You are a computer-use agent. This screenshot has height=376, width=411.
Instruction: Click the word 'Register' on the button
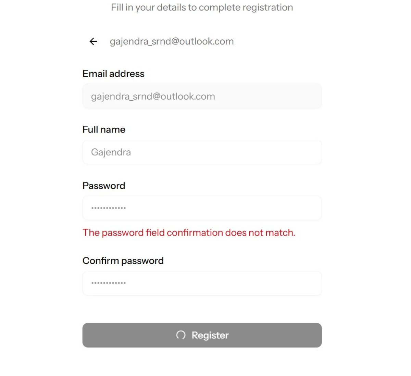(210, 335)
